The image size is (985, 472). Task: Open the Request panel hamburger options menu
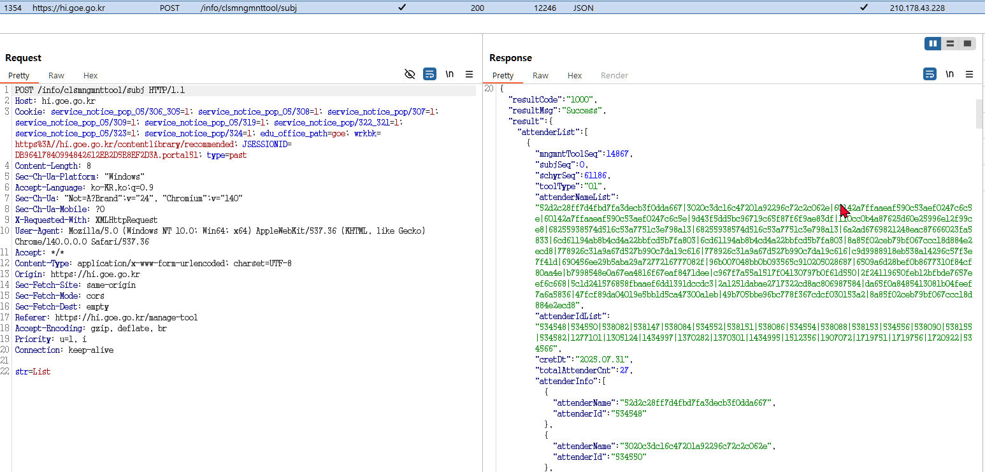tap(469, 75)
